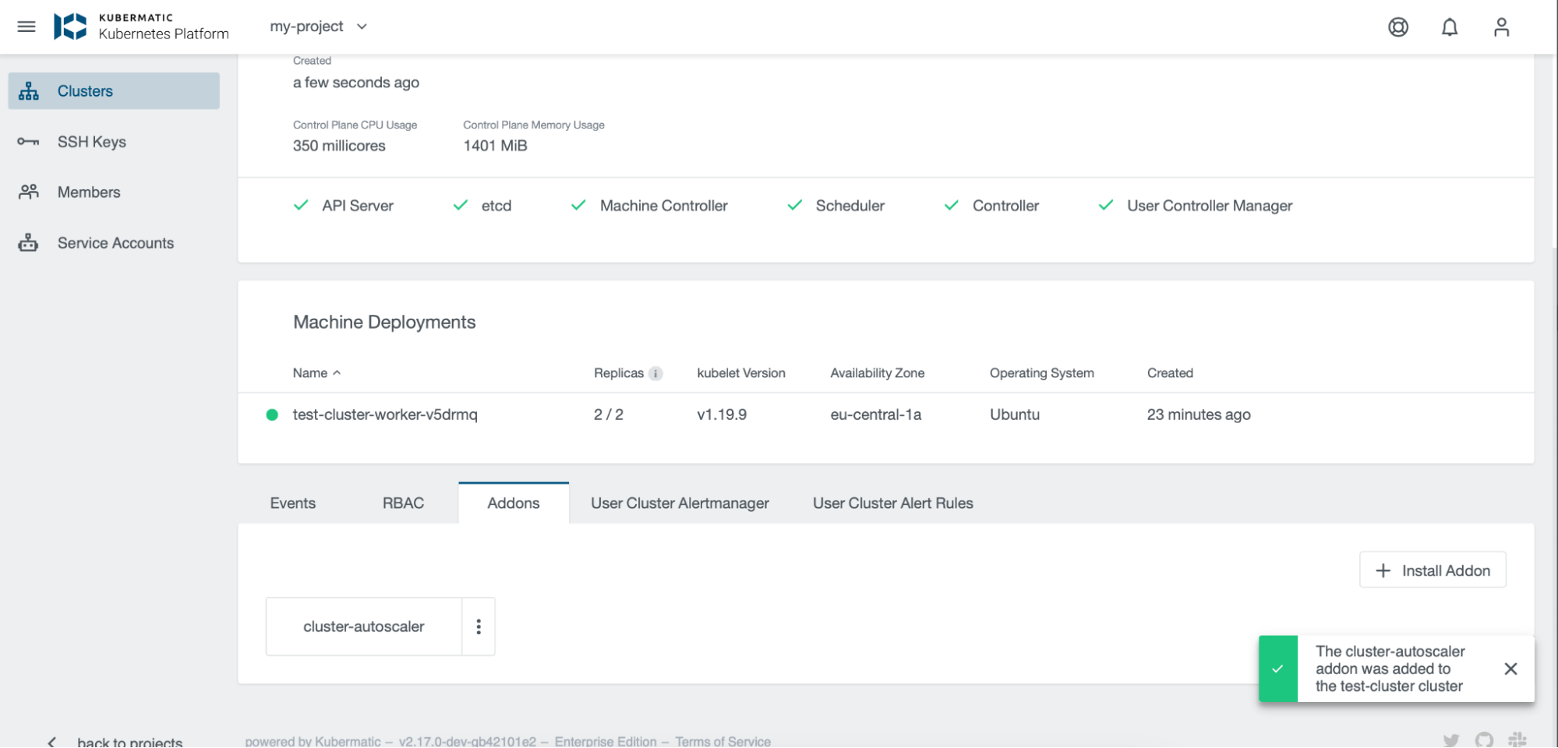The height and width of the screenshot is (748, 1558).
Task: Open Service Accounts from the sidebar
Action: point(115,242)
